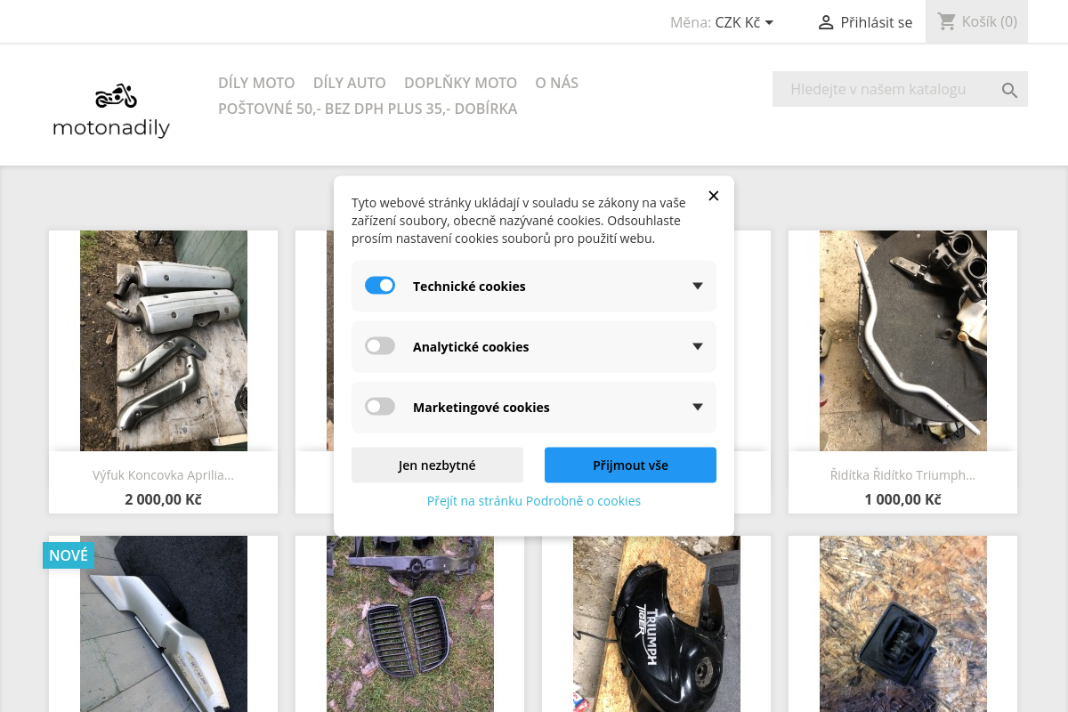Close the cookie consent dialog
Viewport: 1068px width, 712px height.
pyautogui.click(x=713, y=196)
